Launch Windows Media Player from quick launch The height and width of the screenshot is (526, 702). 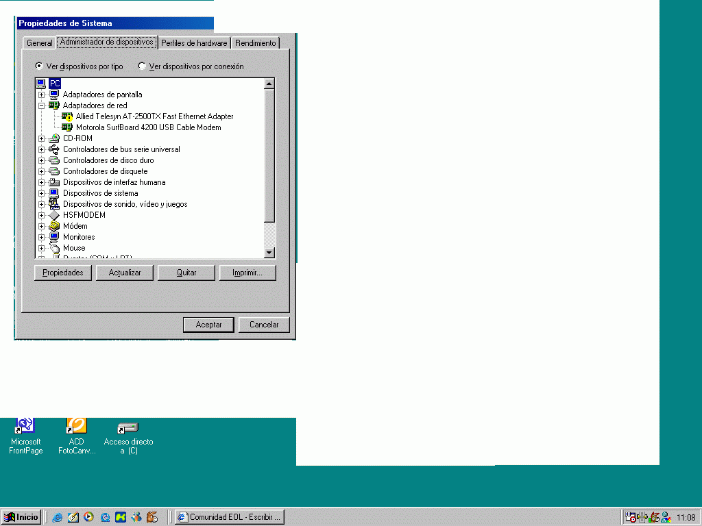[88, 517]
